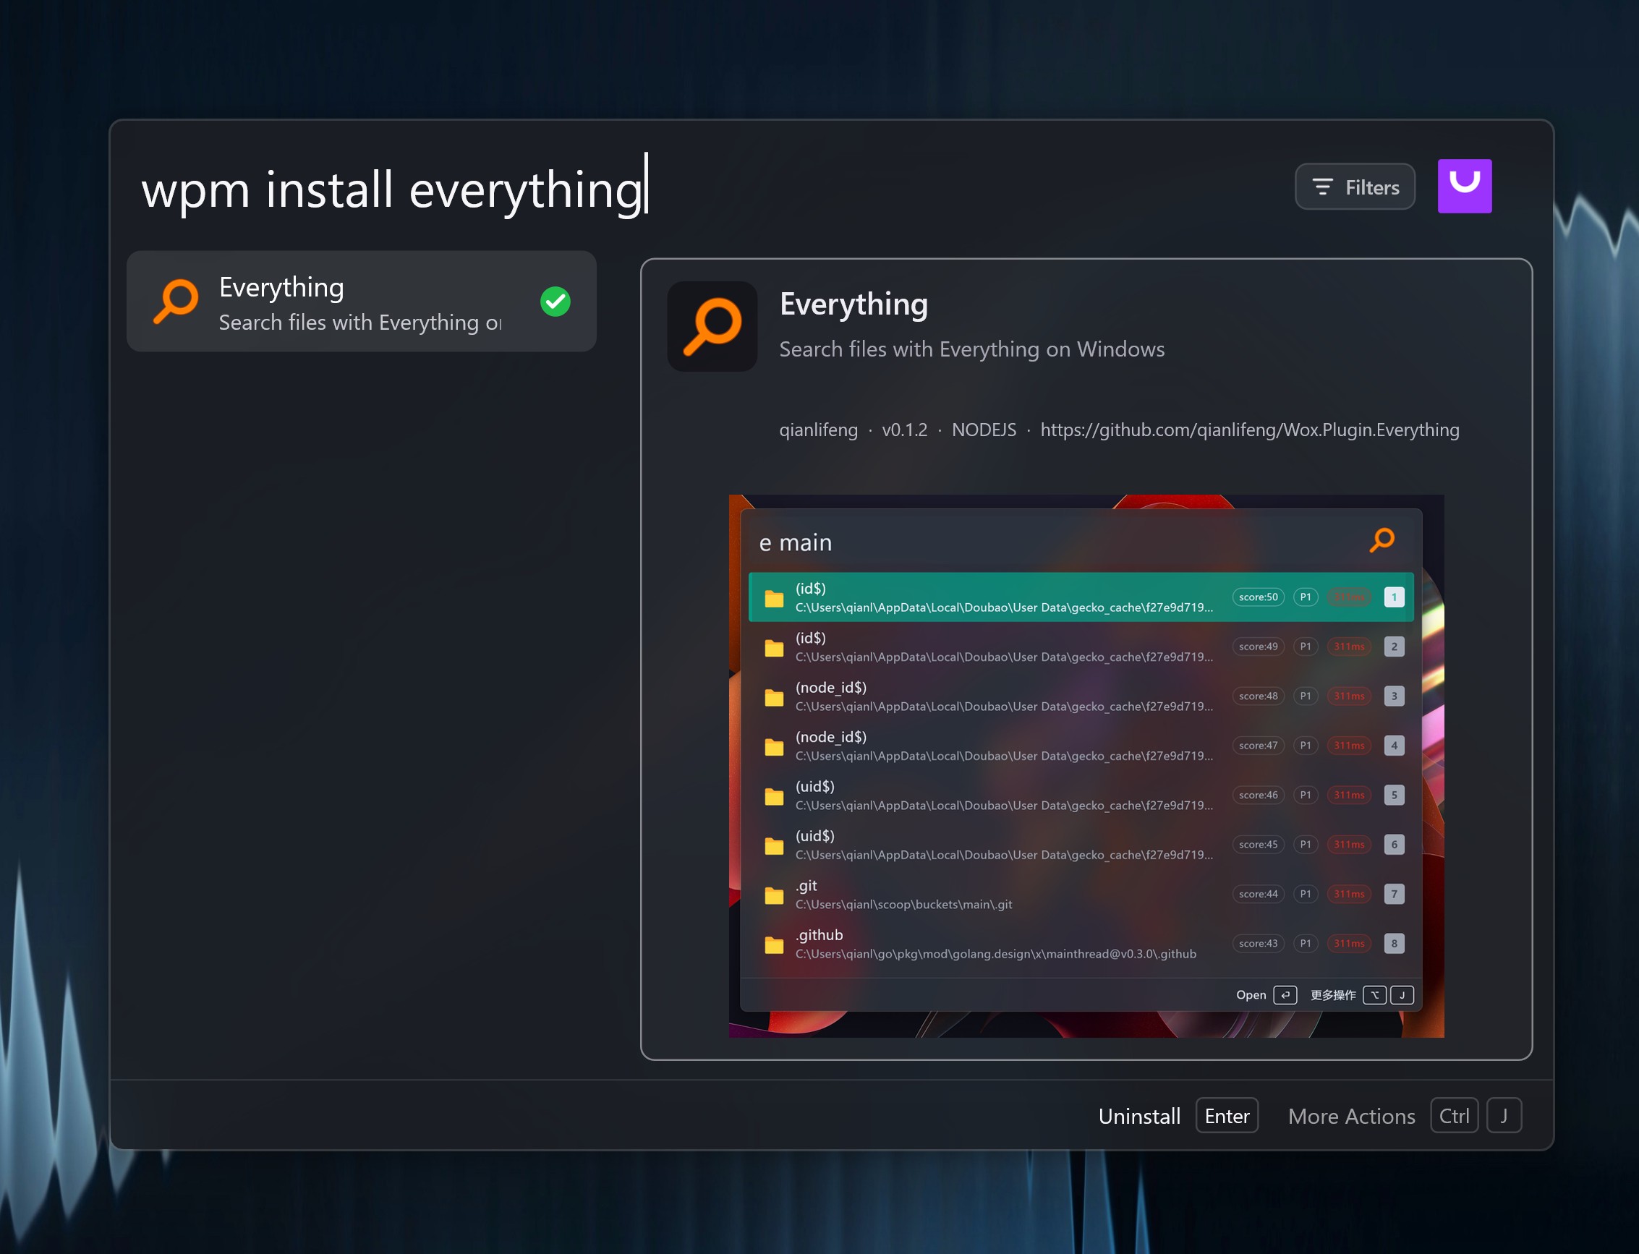The height and width of the screenshot is (1254, 1639).
Task: Open the Wox.Plugin.Everything GitHub link
Action: coord(1249,430)
